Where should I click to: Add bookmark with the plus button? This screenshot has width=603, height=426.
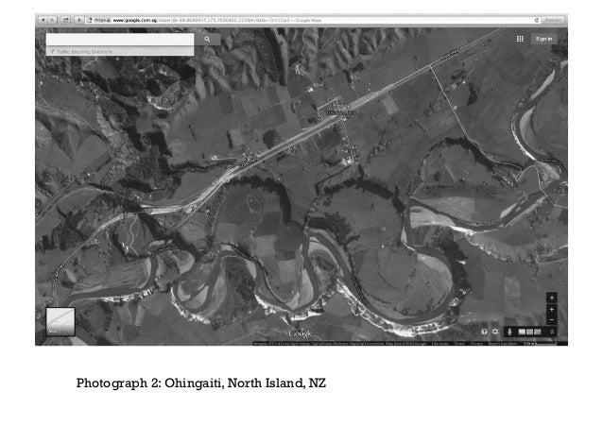pyautogui.click(x=78, y=20)
